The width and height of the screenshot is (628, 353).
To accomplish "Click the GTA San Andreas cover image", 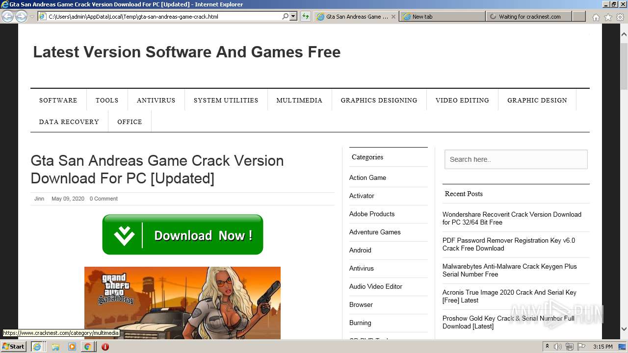I will pos(183,303).
